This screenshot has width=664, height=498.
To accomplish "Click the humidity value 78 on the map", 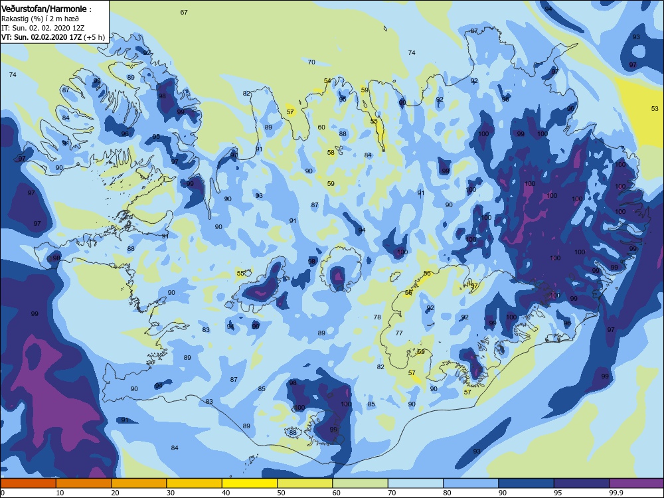I will [x=377, y=317].
